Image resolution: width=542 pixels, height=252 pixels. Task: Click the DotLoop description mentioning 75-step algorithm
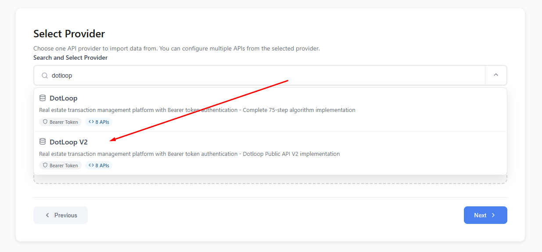pos(197,110)
